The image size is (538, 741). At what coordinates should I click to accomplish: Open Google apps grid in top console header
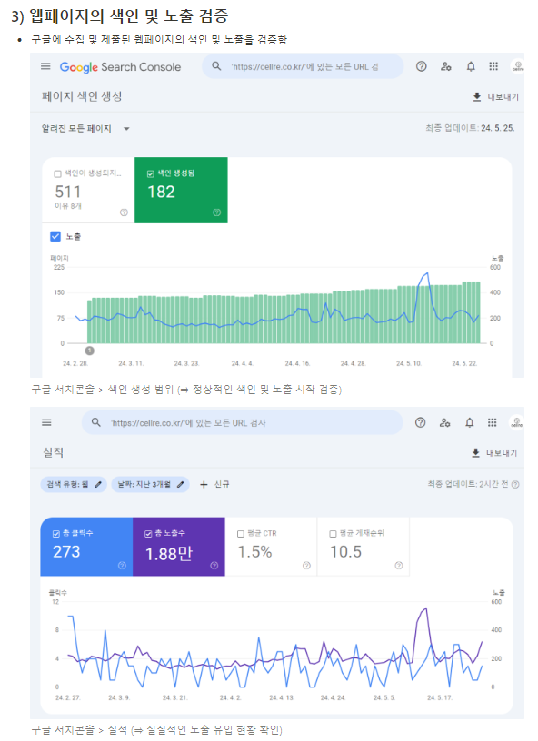[493, 66]
